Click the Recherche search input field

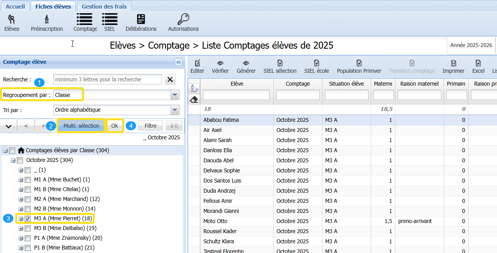[x=108, y=79]
